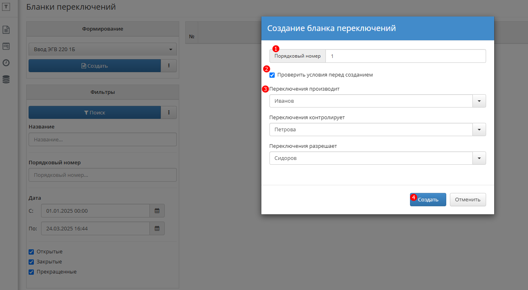Open calendar picker for start date С
Screen dimensions: 528x290
pyautogui.click(x=157, y=211)
